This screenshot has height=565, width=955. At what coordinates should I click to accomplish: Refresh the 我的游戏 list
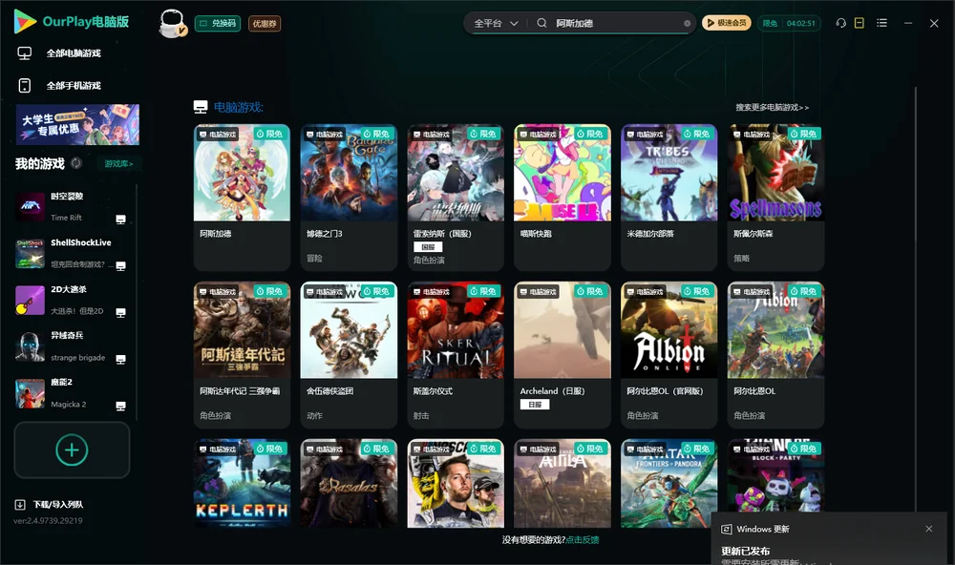[x=76, y=163]
